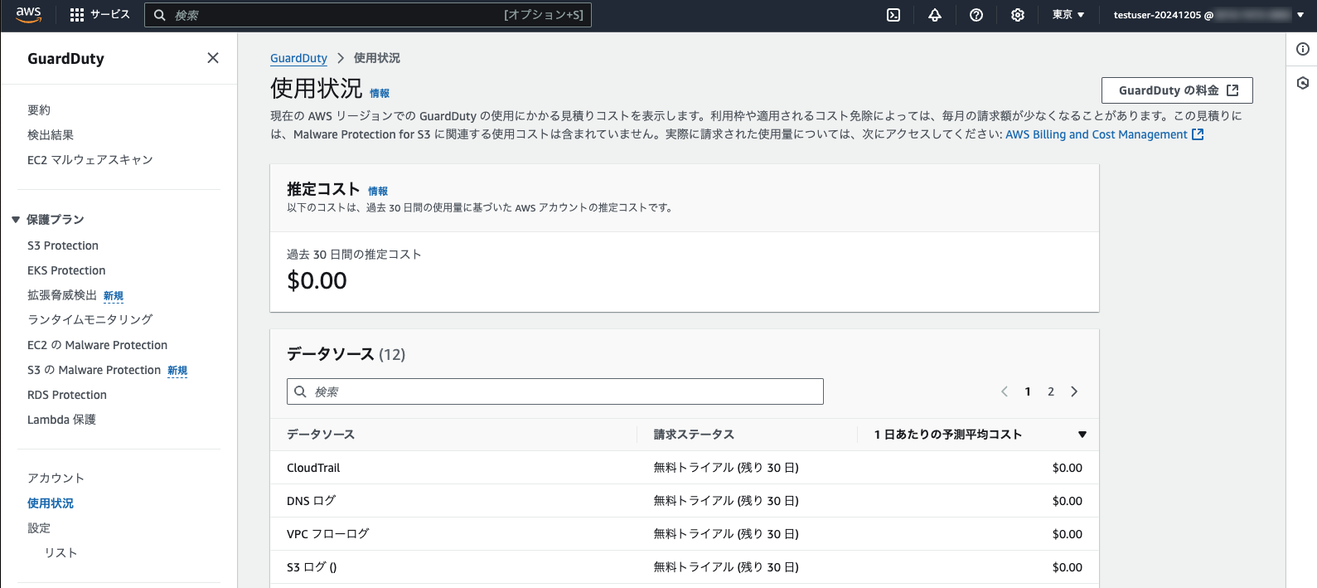Click the S3 ログ () data source row
The height and width of the screenshot is (588, 1317).
click(685, 567)
